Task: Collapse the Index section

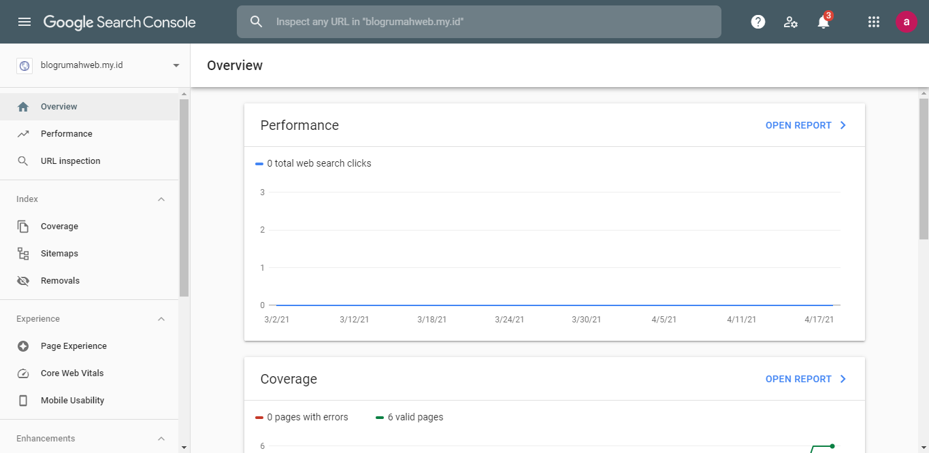Action: point(161,199)
